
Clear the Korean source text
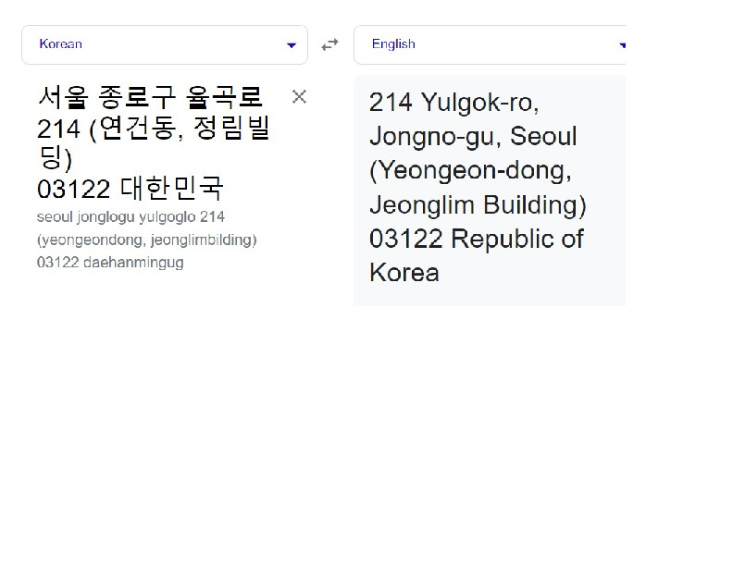pos(299,96)
